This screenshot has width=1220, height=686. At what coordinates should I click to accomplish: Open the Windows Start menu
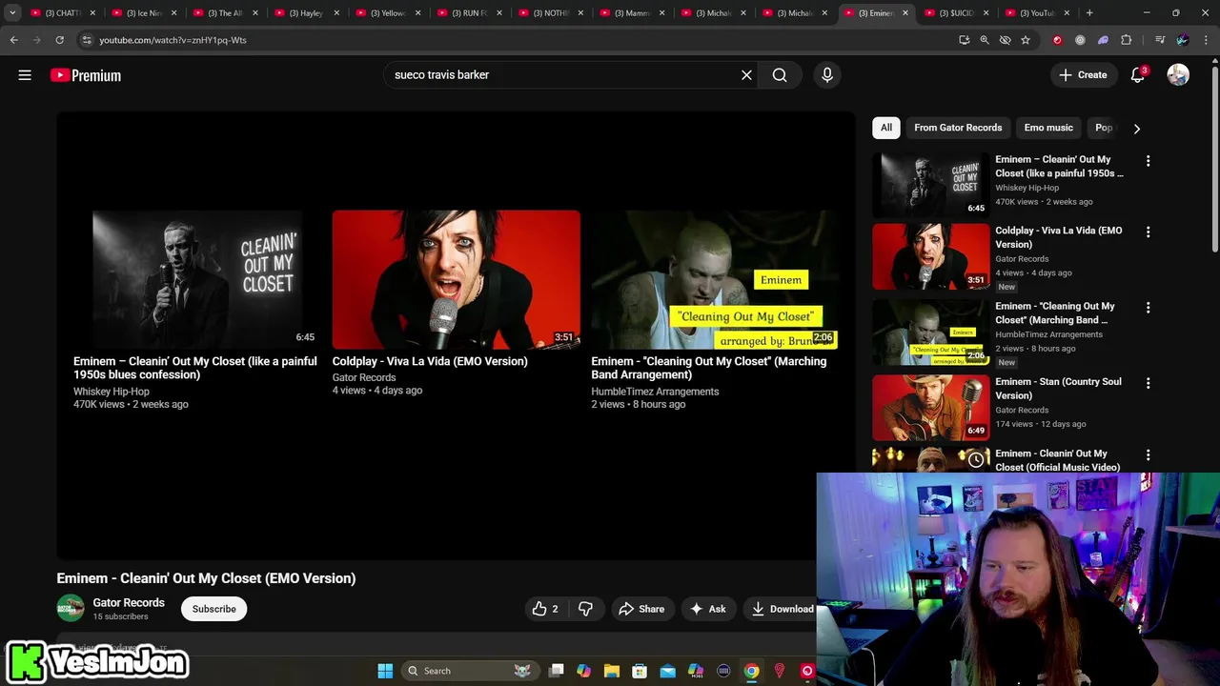tap(385, 671)
